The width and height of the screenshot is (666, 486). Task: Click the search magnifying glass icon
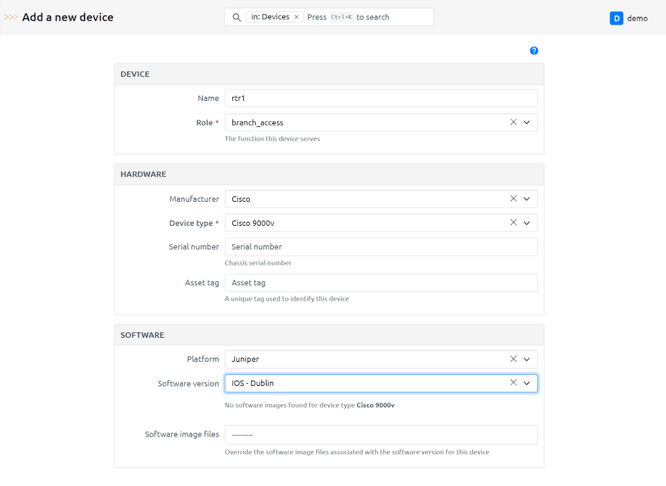tap(237, 18)
